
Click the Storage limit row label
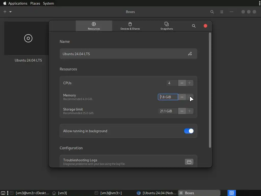coord(73,109)
